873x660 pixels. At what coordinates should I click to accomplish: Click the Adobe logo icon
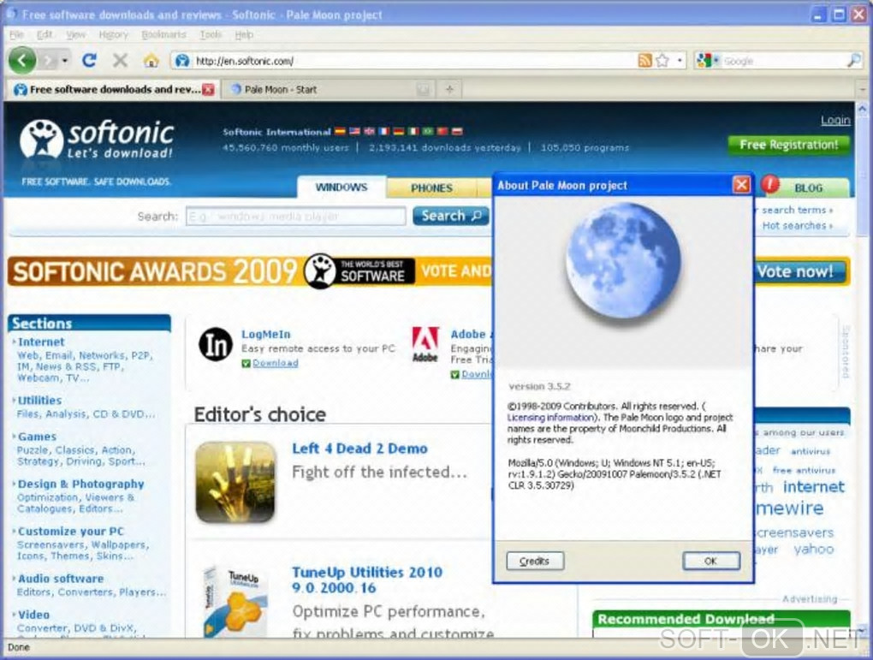coord(425,345)
